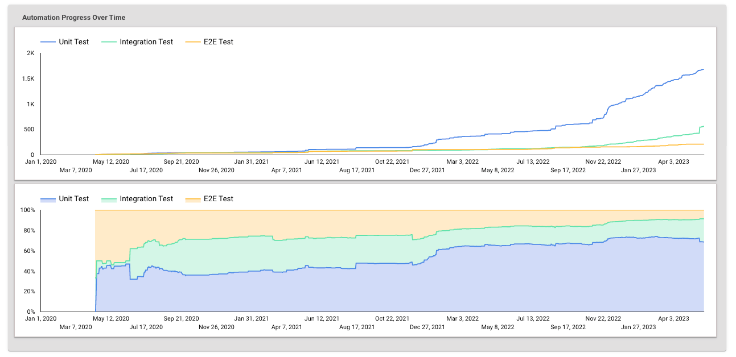This screenshot has width=736, height=357.
Task: Click the 60% y-axis label
Action: click(29, 251)
